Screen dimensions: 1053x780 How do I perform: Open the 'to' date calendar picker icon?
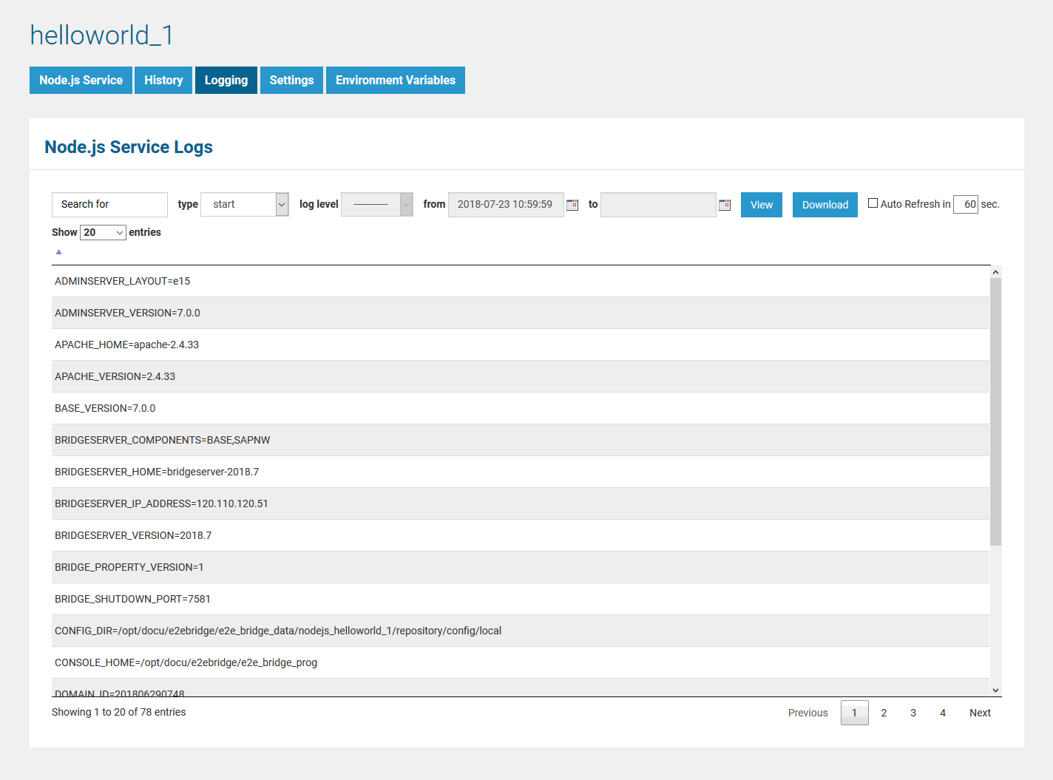(725, 205)
